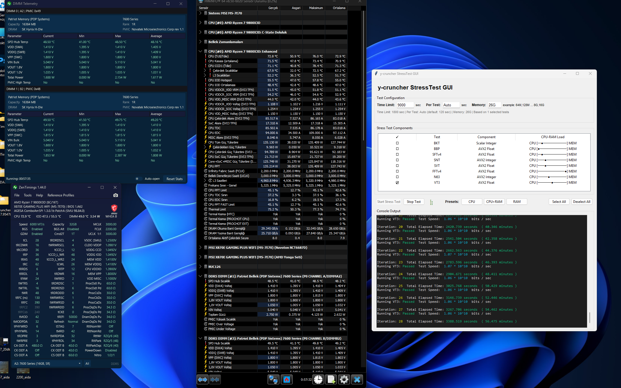Enable the BBP test checkbox

point(397,149)
